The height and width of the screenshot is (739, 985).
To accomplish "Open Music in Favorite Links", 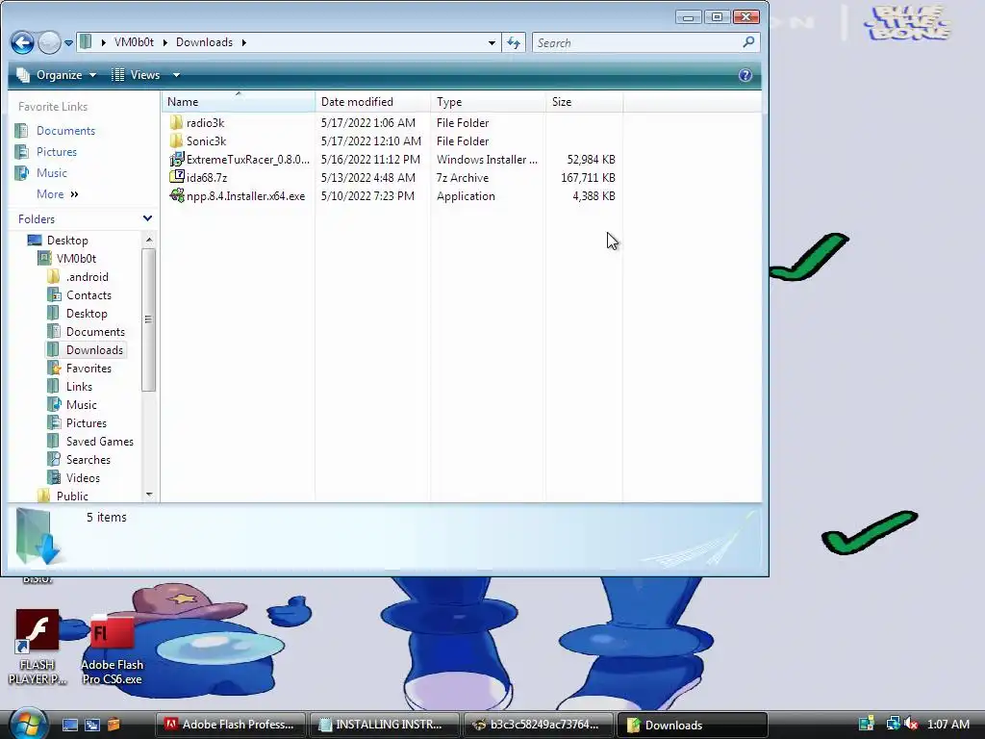I will (x=52, y=173).
